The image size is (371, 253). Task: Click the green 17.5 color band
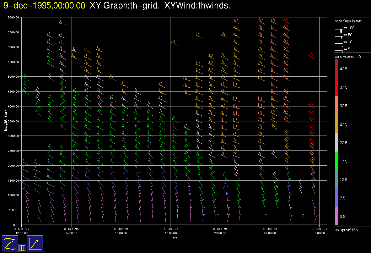coord(337,161)
